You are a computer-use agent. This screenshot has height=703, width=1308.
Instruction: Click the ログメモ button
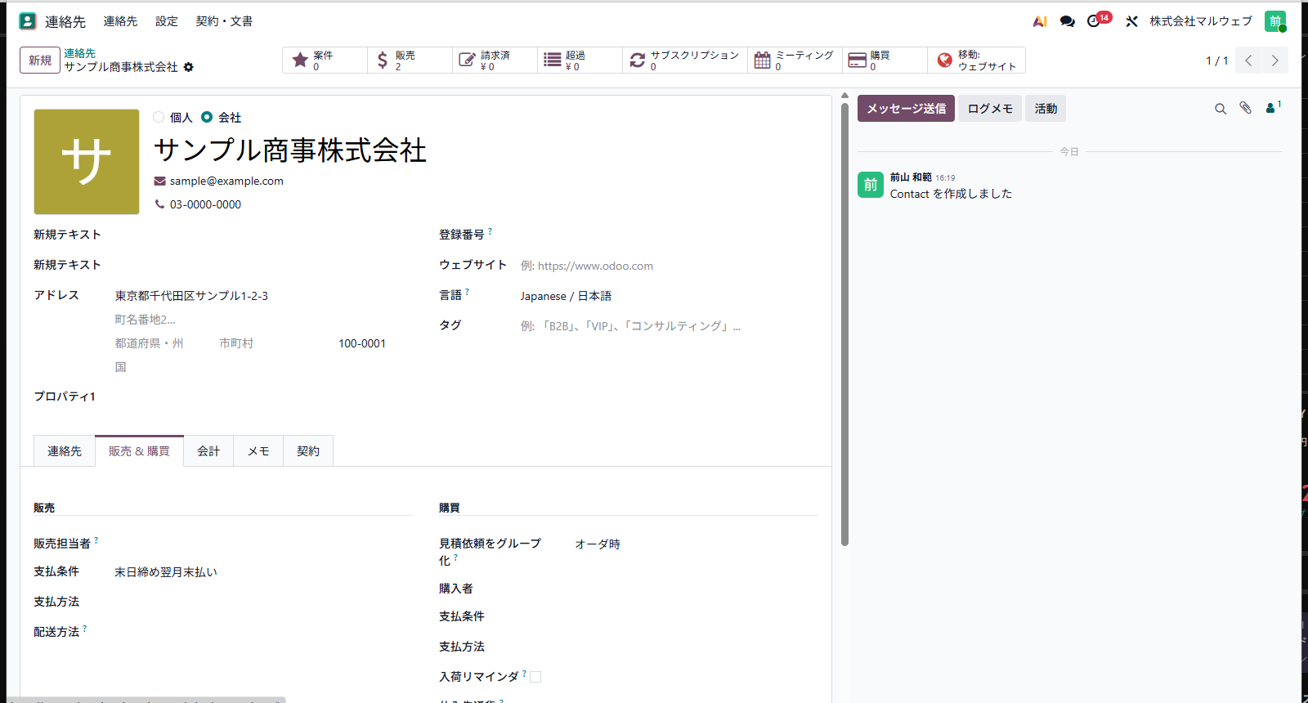point(990,109)
